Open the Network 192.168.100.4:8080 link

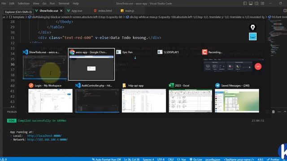point(48,140)
